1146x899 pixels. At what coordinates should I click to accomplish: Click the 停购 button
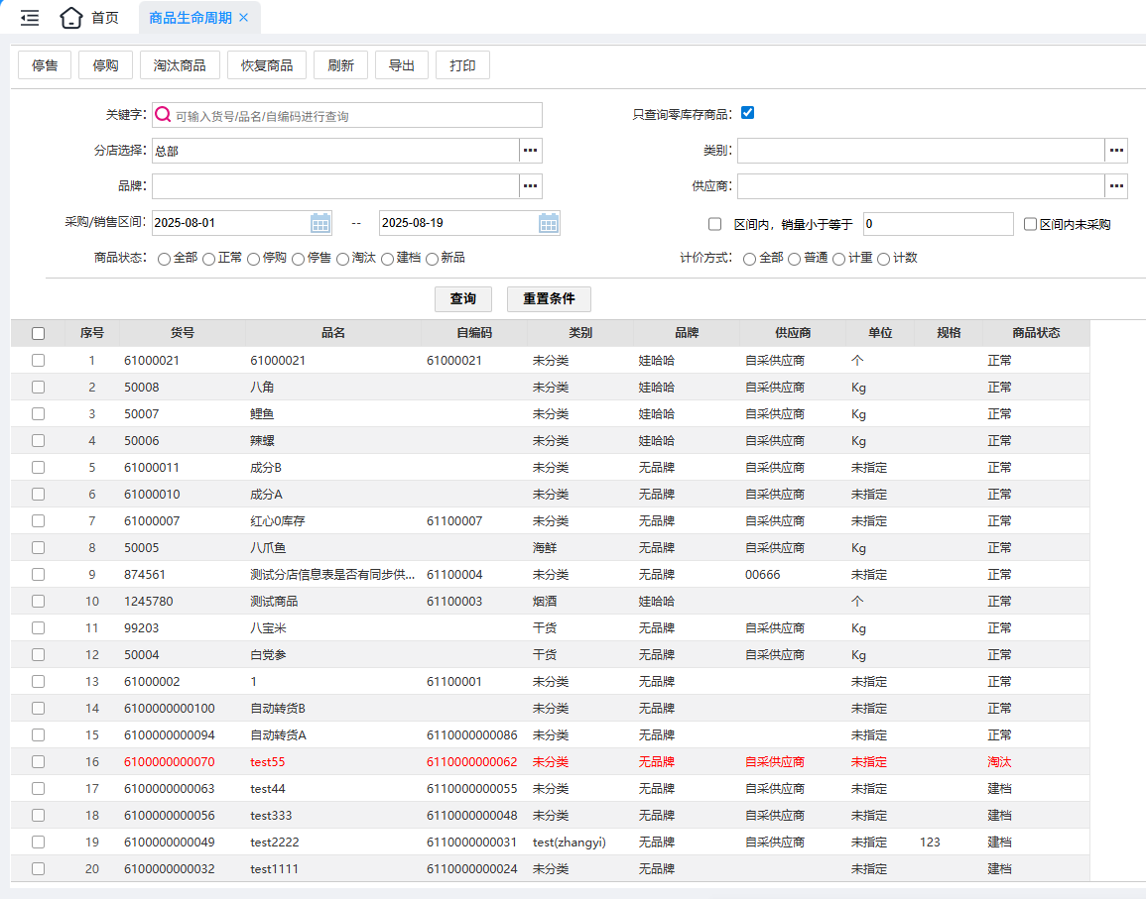tap(105, 65)
